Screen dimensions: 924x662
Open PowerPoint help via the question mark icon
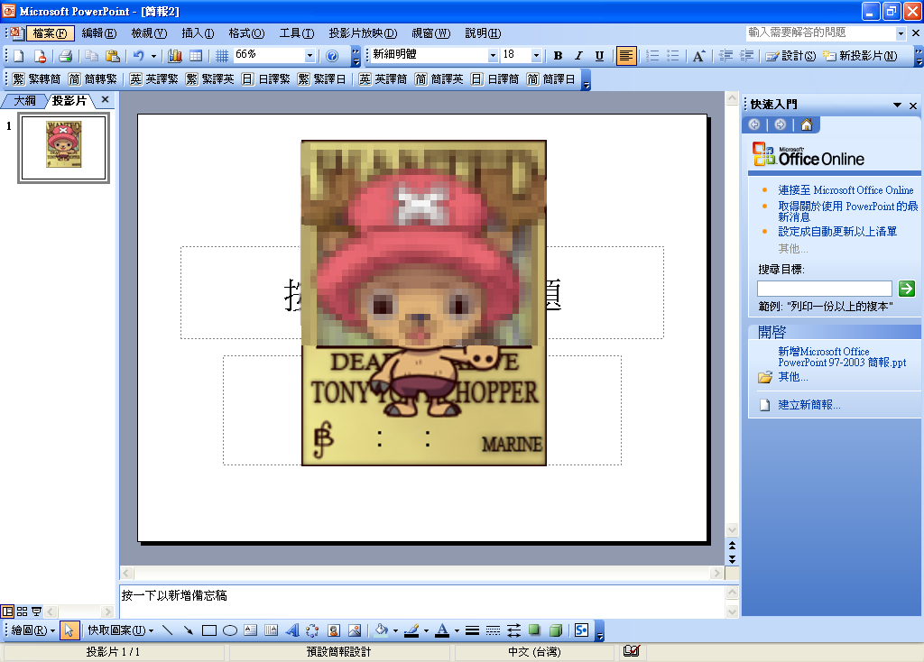pos(332,56)
